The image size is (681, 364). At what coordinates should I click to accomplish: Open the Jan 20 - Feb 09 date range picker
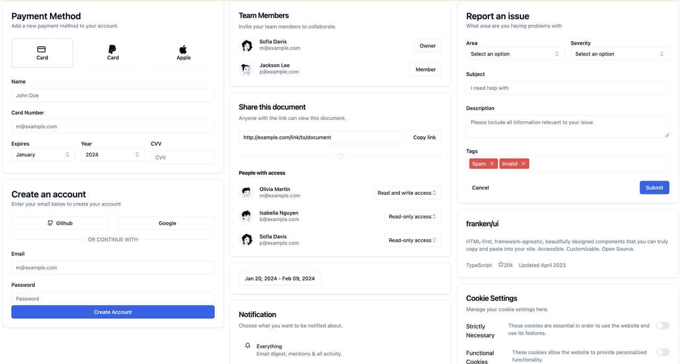pyautogui.click(x=280, y=278)
